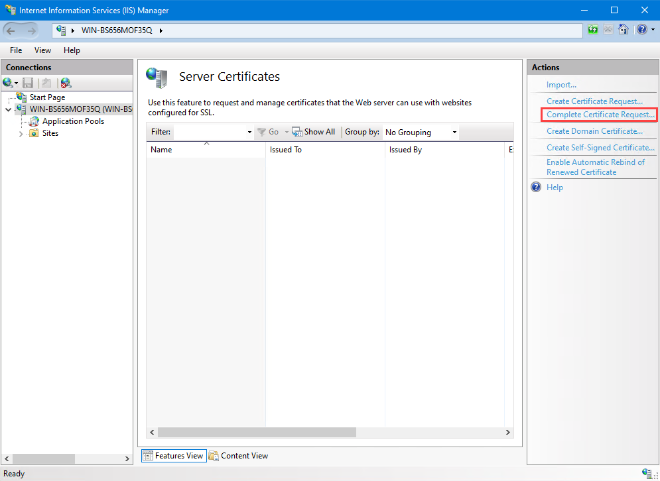Click left arrow of Connections pane scrollbar
The width and height of the screenshot is (660, 481).
coord(7,458)
